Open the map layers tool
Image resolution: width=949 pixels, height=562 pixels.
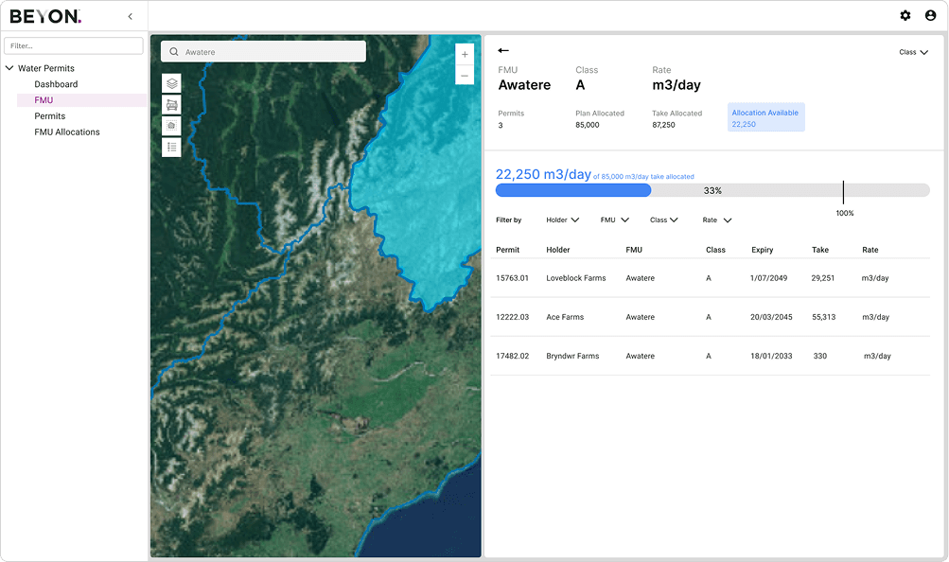[171, 83]
